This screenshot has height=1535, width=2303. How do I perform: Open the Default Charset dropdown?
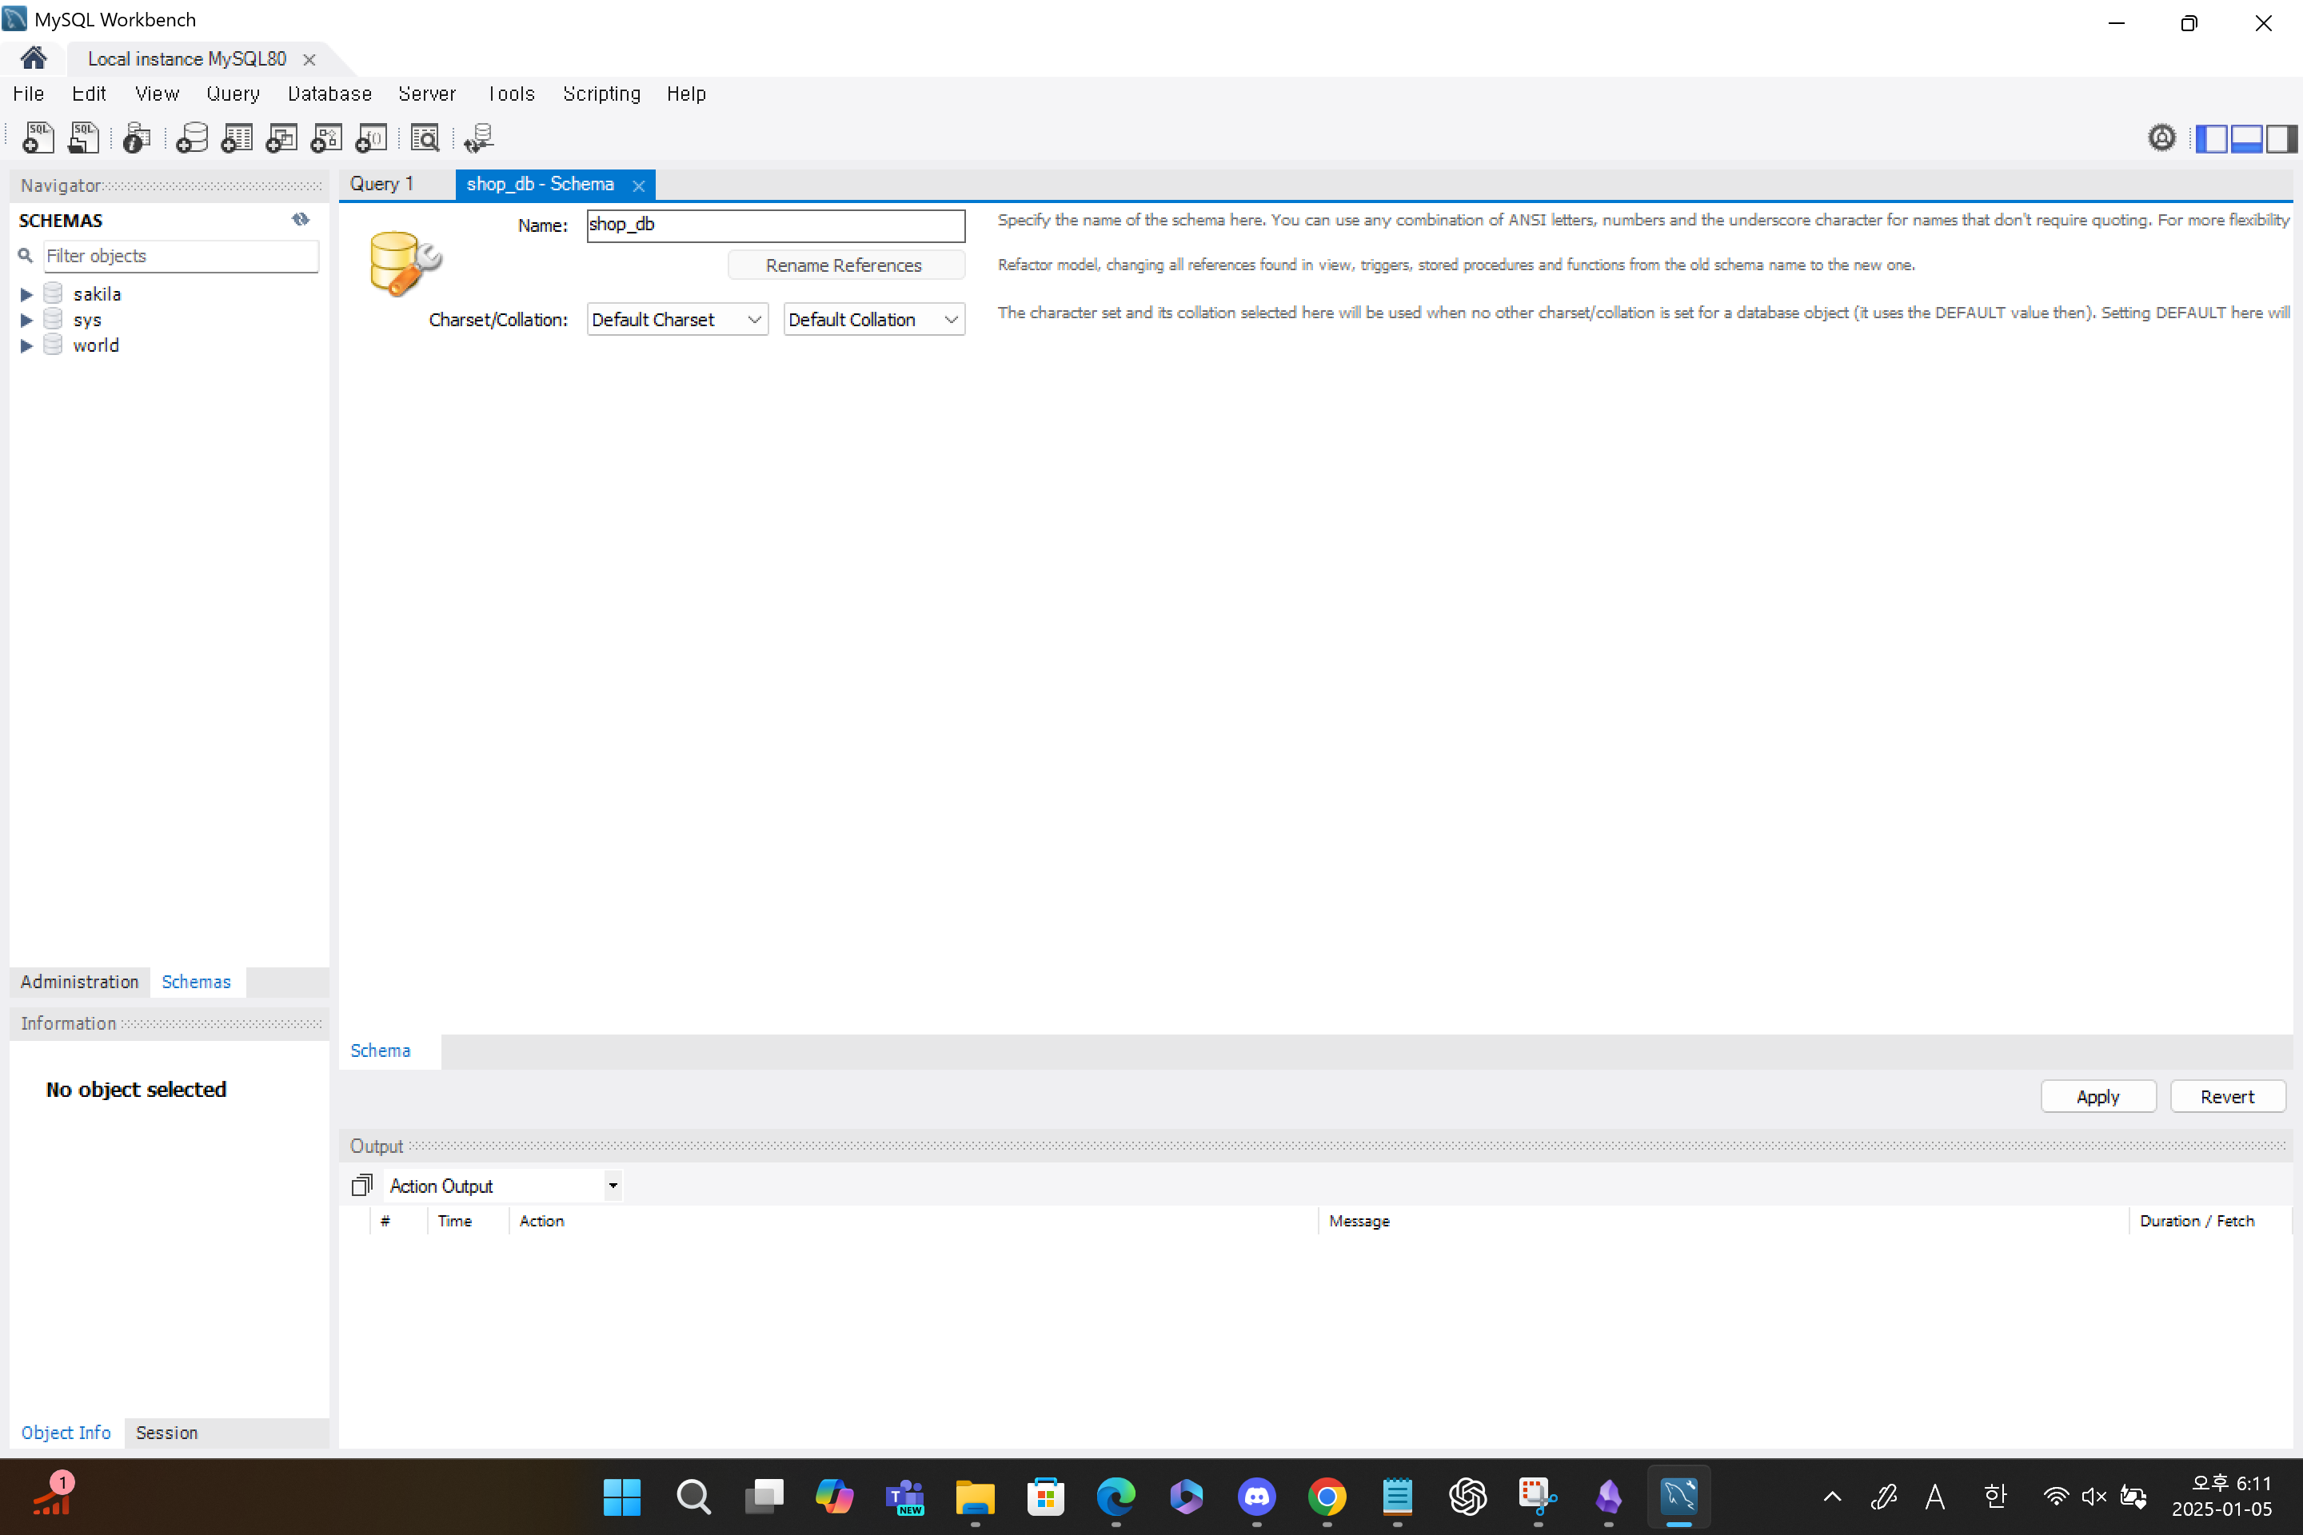[x=677, y=319]
